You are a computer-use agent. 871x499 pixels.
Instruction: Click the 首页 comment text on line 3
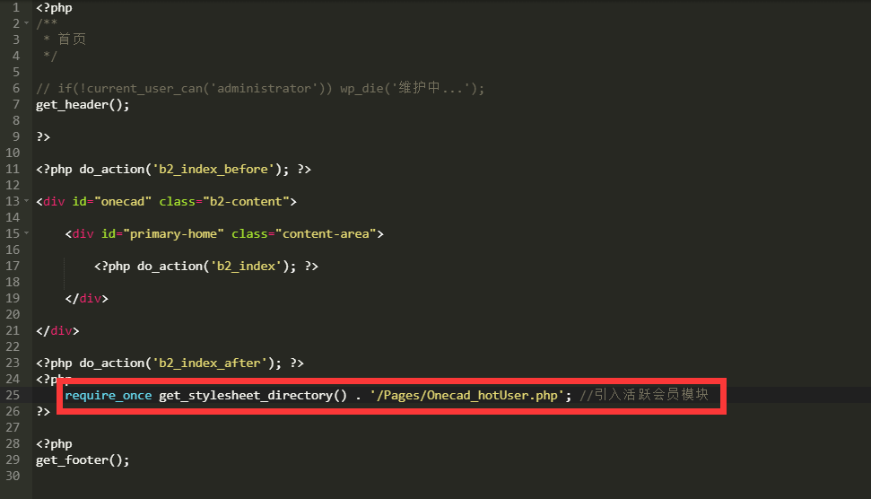[x=72, y=39]
